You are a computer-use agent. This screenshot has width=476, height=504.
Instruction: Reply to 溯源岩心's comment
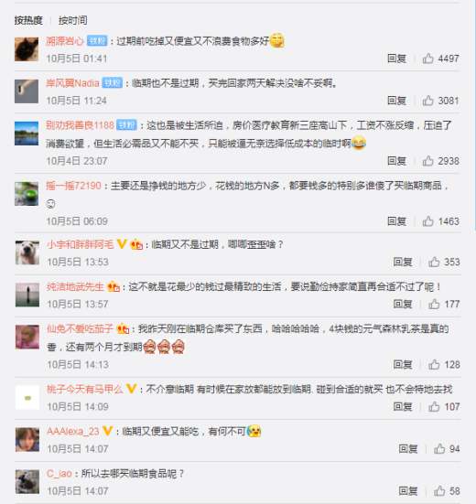(396, 59)
